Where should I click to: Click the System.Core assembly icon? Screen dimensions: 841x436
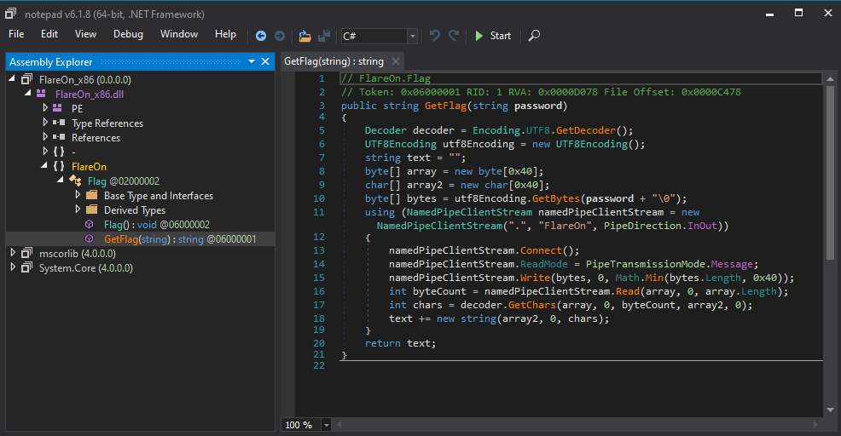[x=26, y=267]
